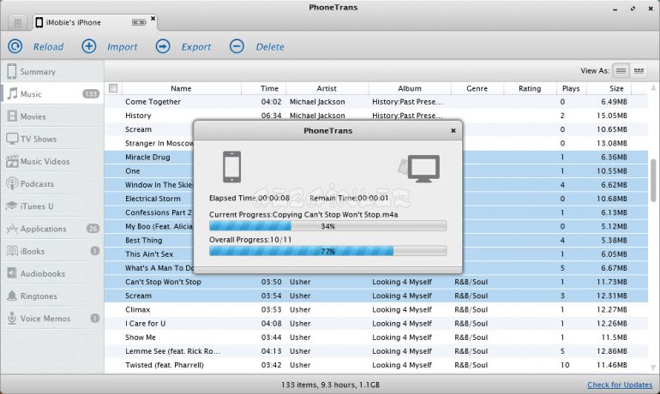Screen dimensions: 660x394
Task: Click the Music Videos clapper icon
Action: [12, 161]
